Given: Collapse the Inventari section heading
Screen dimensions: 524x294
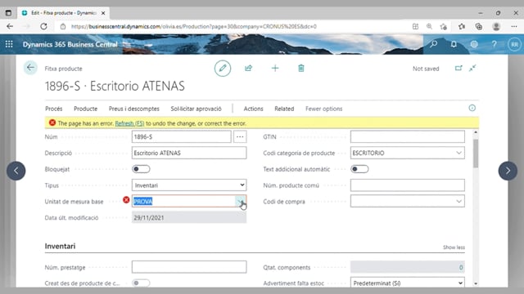Looking at the screenshot, I should coord(60,246).
